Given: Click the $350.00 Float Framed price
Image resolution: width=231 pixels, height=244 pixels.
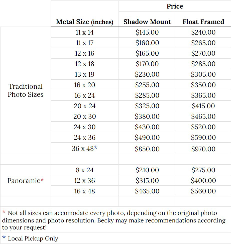Looking at the screenshot, I should tap(203, 85).
